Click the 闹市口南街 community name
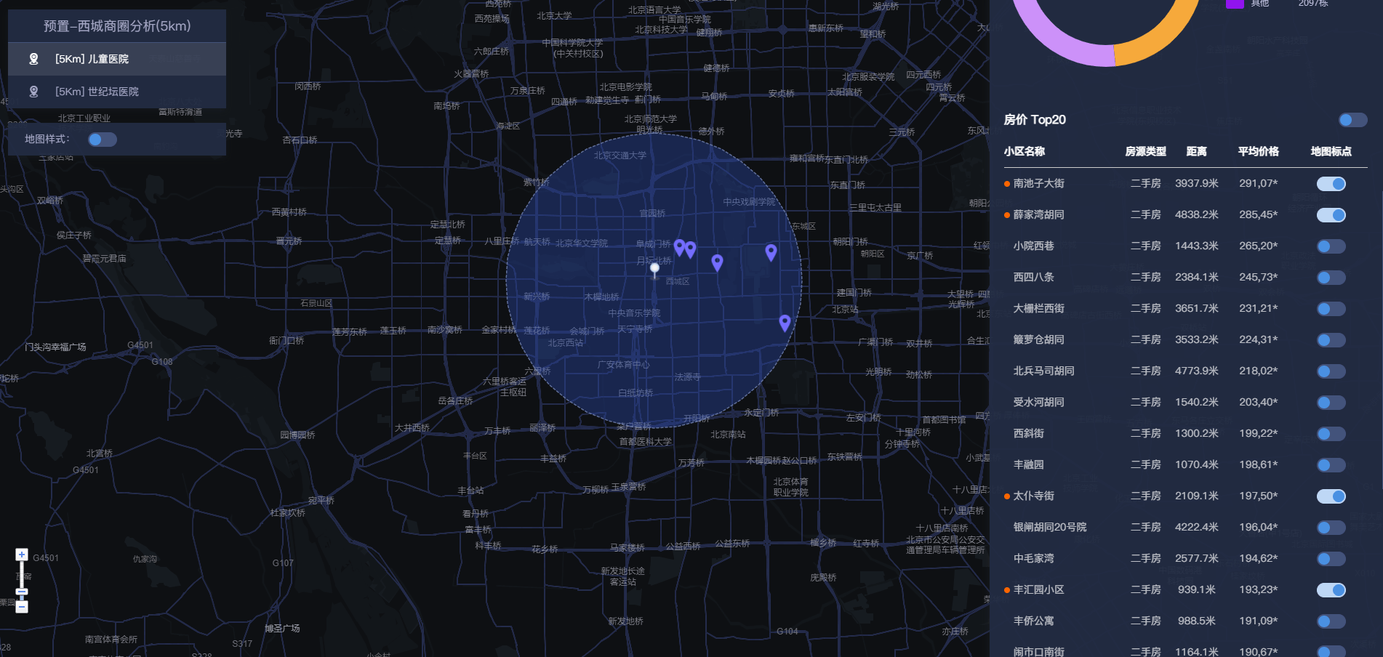The width and height of the screenshot is (1383, 657). click(1038, 651)
